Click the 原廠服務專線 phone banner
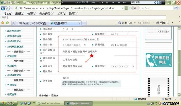The height and width of the screenshot is (106, 181). pos(159,60)
